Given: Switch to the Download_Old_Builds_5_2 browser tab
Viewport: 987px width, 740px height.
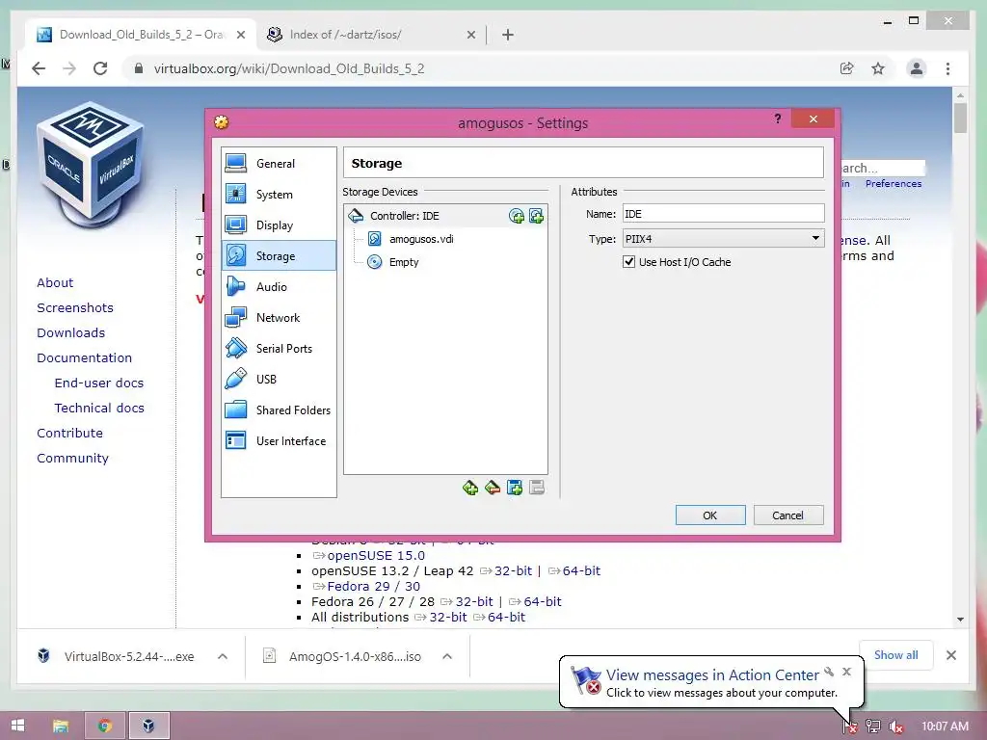Looking at the screenshot, I should point(142,35).
